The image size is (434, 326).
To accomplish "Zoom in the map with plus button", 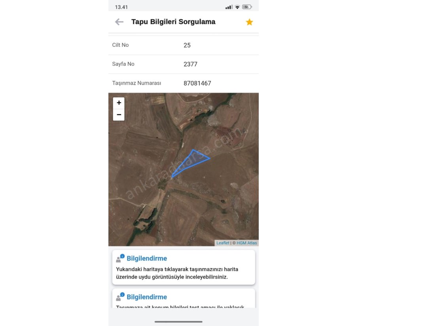I will click(119, 103).
